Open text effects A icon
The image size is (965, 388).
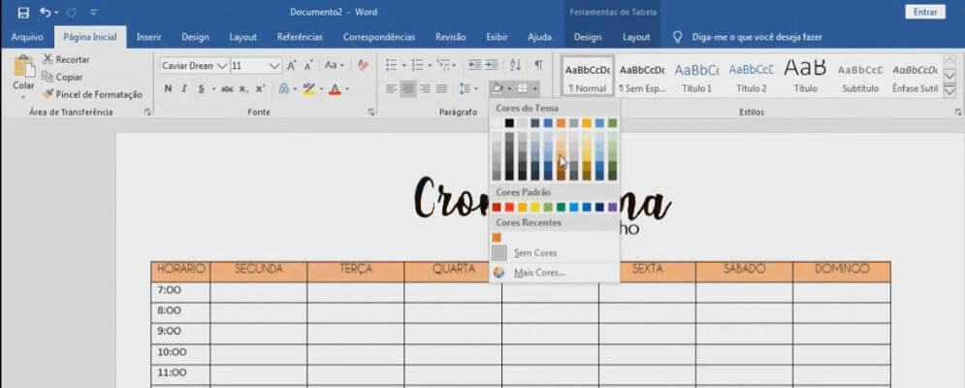coord(284,88)
